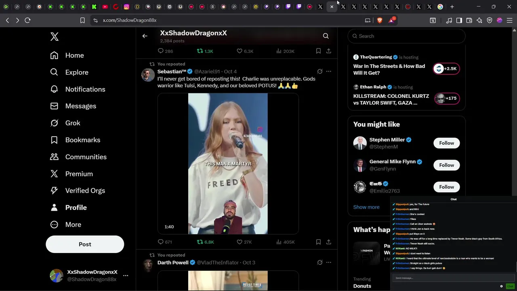Open more options on Sebastian's post
The height and width of the screenshot is (291, 517).
coord(329,72)
